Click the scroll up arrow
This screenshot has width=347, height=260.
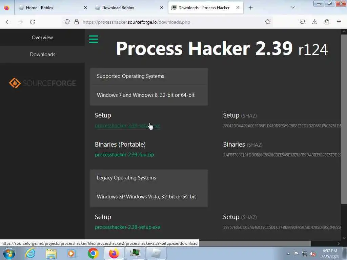point(344,31)
